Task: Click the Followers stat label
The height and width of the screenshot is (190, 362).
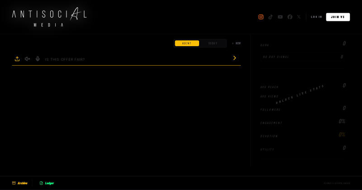Action: tap(270, 109)
